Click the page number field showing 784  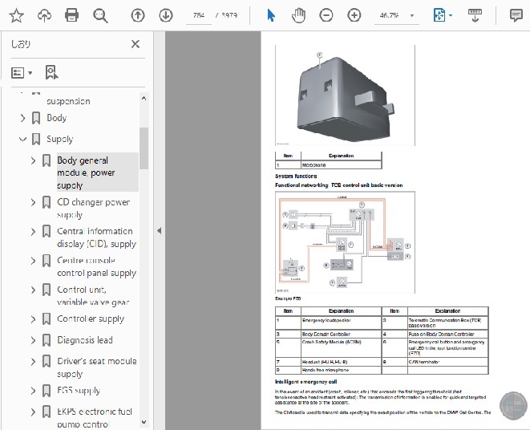[199, 15]
